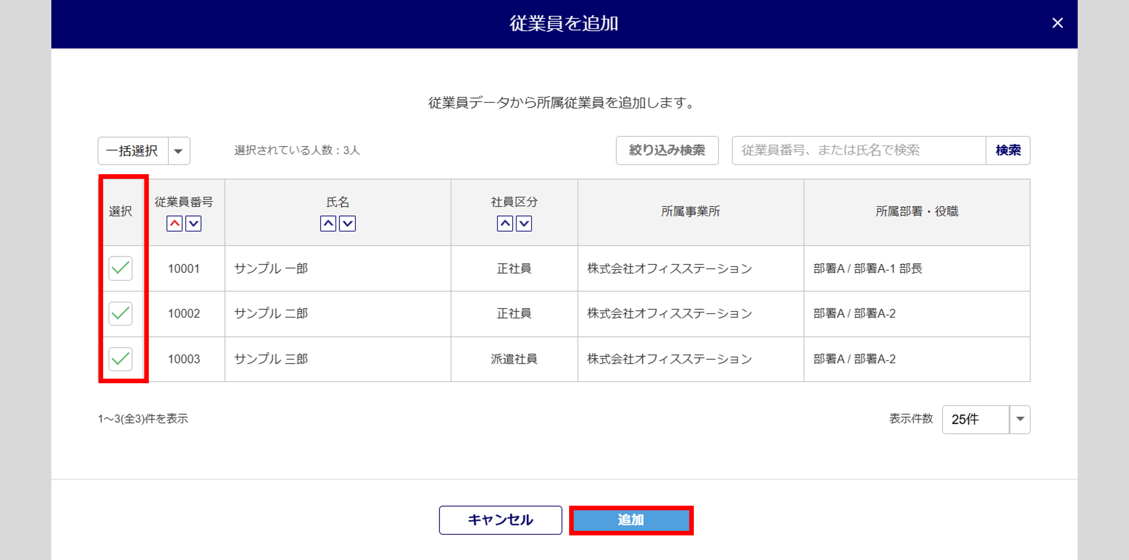
Task: Uncheck employee 10002 サンプル 二郎
Action: tap(121, 314)
